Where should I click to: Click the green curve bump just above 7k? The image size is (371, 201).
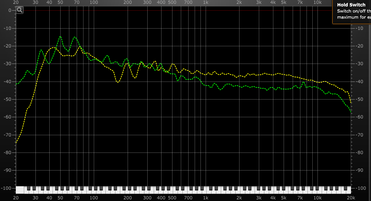point(304,82)
